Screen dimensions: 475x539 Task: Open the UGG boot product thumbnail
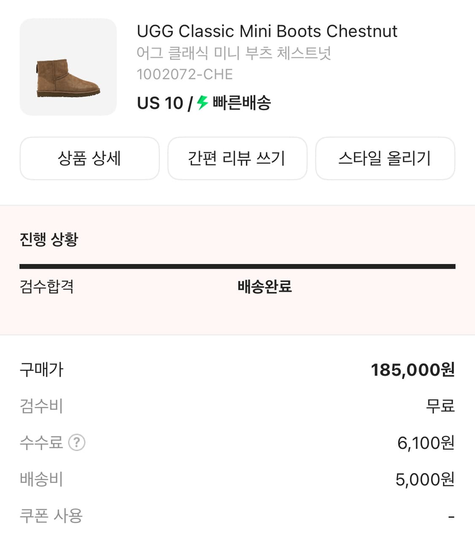click(x=68, y=67)
